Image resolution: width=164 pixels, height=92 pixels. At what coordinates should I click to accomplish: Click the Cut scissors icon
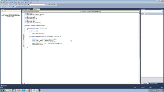click(13, 5)
